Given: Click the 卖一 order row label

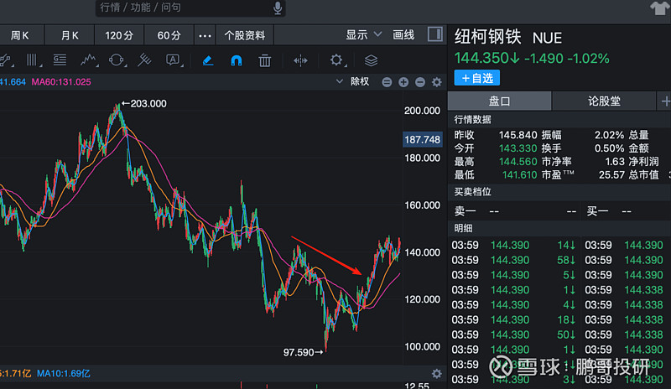Looking at the screenshot, I should (466, 211).
